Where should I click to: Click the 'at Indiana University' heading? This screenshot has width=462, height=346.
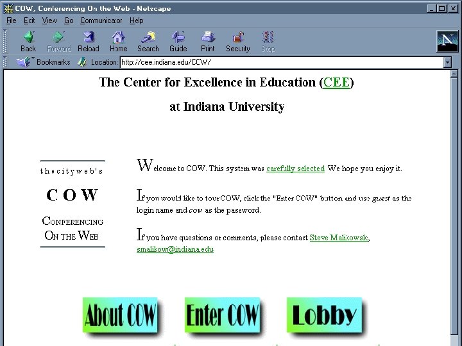point(227,107)
